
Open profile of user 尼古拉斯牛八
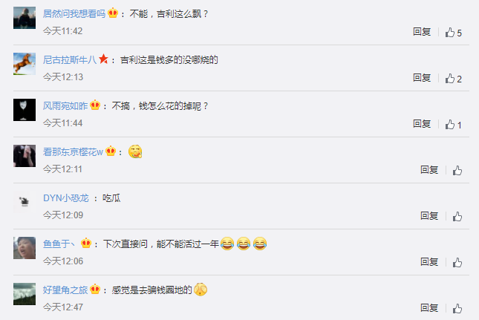70,60
